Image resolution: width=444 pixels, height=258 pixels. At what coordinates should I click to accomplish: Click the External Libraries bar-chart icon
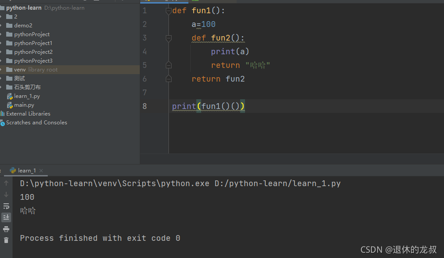2,114
